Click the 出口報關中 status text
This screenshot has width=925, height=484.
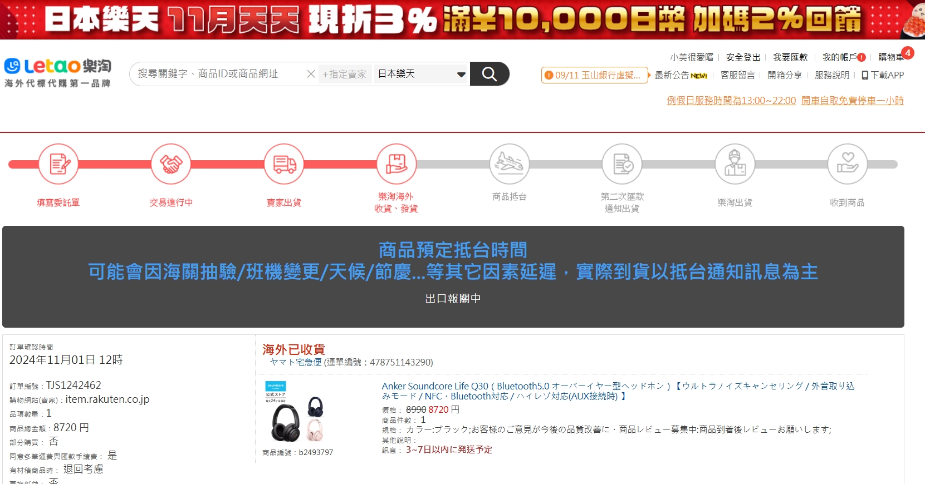(453, 299)
